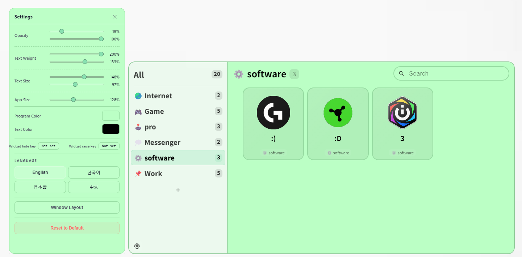Click the LANGUAGE section heading
Screen dimensions: 522x257
pyautogui.click(x=26, y=160)
